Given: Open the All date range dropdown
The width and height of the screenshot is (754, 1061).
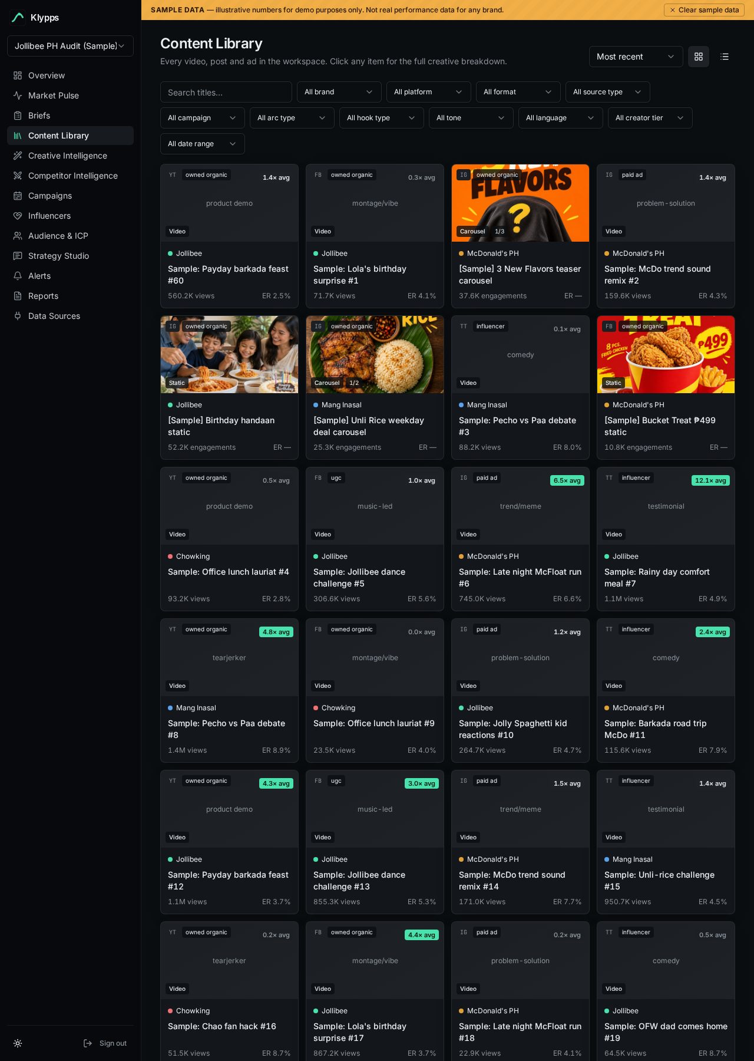Looking at the screenshot, I should (x=203, y=144).
